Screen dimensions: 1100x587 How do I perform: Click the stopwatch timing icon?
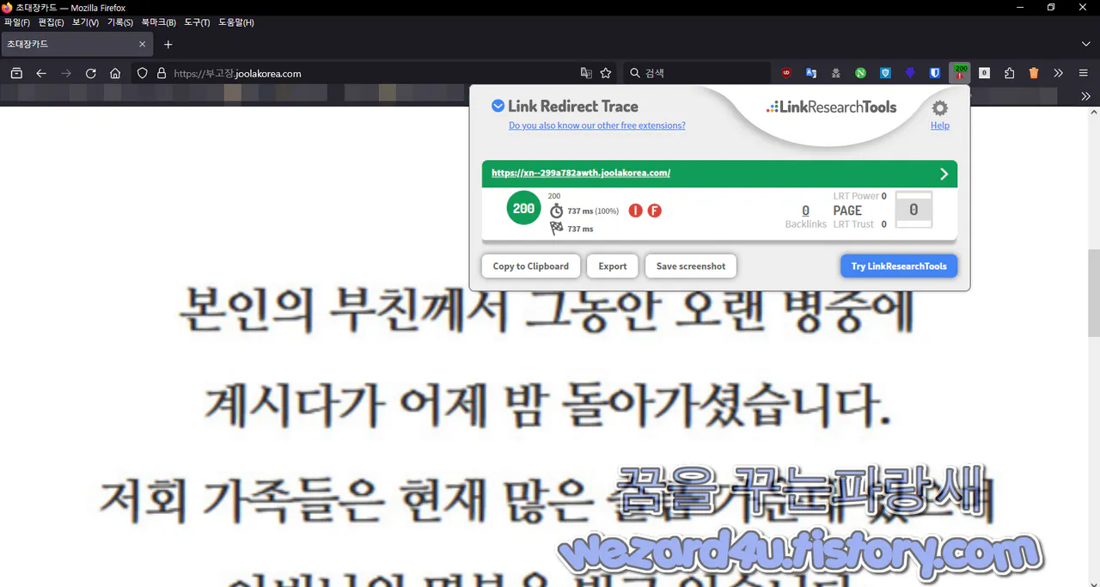pos(557,211)
